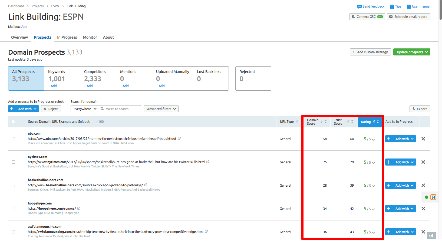Click plus icon in hoopshype.com row
This screenshot has height=241, width=442.
(389, 209)
